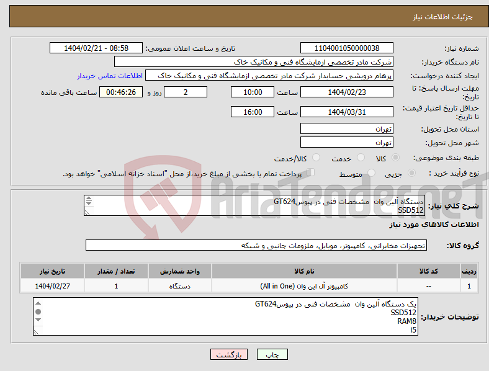The height and width of the screenshot is (371, 489).
Task: Click the اطلاعات کالاهای مورد نیاز section heading
Action: tap(434, 225)
